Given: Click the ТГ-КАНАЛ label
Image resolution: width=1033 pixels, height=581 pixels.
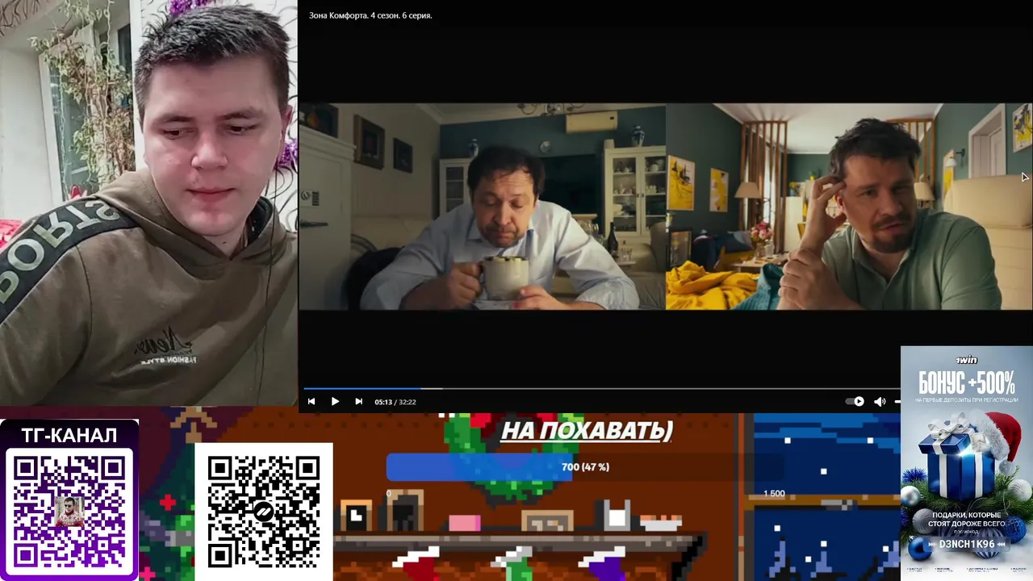Looking at the screenshot, I should [69, 436].
